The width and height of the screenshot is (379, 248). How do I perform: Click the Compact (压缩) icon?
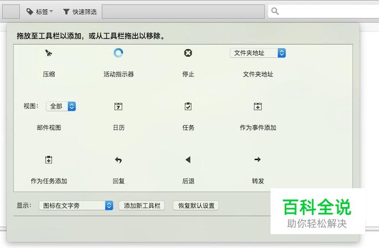tap(49, 53)
